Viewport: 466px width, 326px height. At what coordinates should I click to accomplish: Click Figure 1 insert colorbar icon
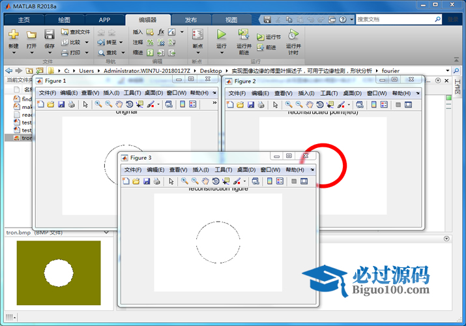pos(182,104)
